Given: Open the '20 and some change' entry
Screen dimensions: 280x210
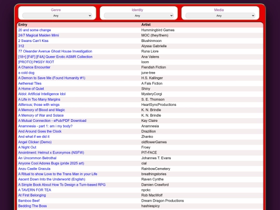Looking at the screenshot, I should click(x=34, y=30).
